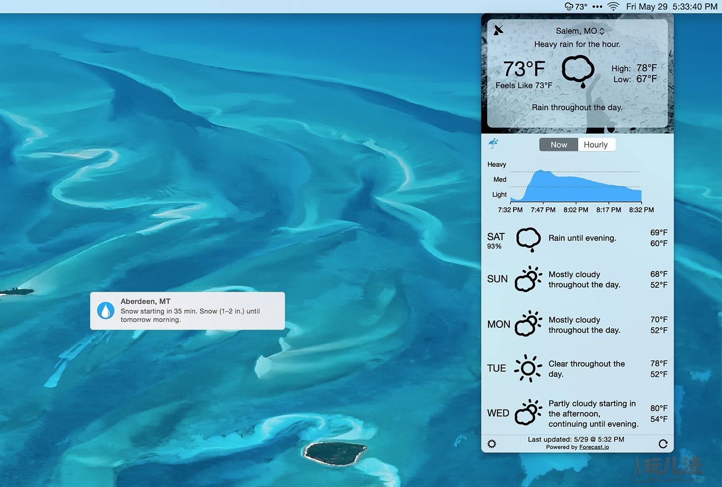Click the SAT rain cloud icon
Screen dimensions: 722x487
tap(529, 239)
